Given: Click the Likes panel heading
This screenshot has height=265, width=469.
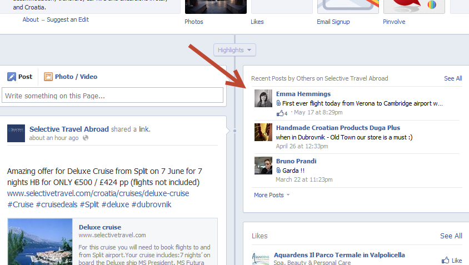Looking at the screenshot, I should [260, 236].
